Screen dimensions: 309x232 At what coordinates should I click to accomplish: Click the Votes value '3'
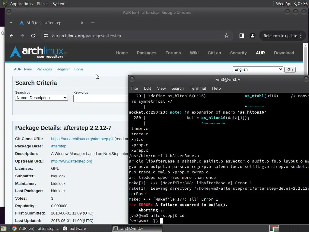click(x=52, y=198)
